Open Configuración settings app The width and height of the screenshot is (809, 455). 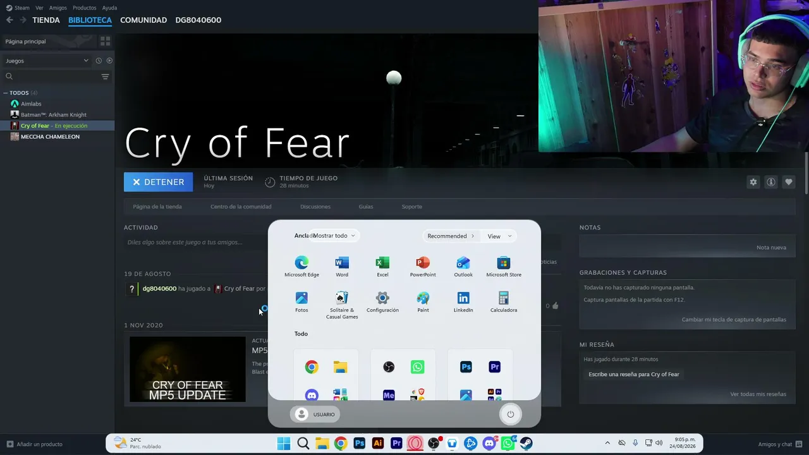tap(382, 302)
